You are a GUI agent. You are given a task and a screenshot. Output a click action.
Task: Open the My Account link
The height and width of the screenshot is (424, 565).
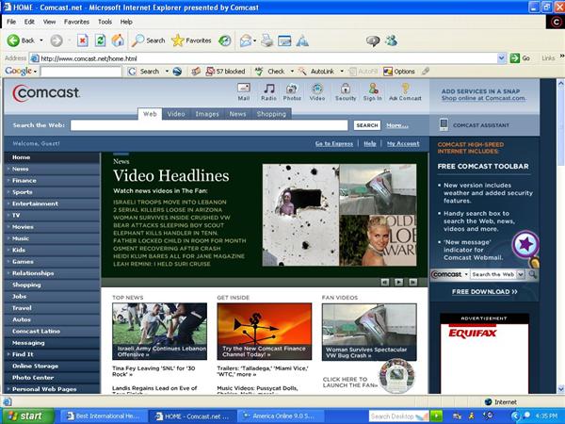point(403,143)
